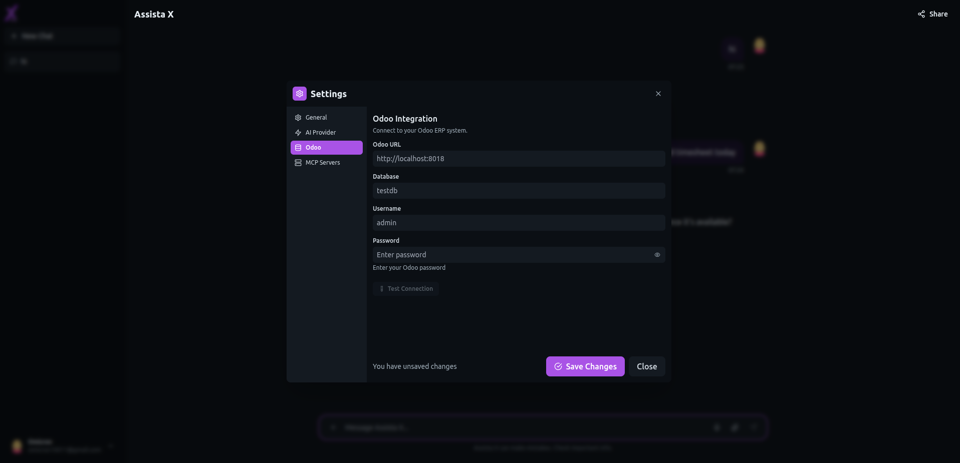Open the MCP Servers tab

click(x=327, y=163)
